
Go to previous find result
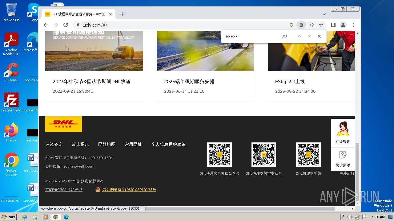(299, 36)
